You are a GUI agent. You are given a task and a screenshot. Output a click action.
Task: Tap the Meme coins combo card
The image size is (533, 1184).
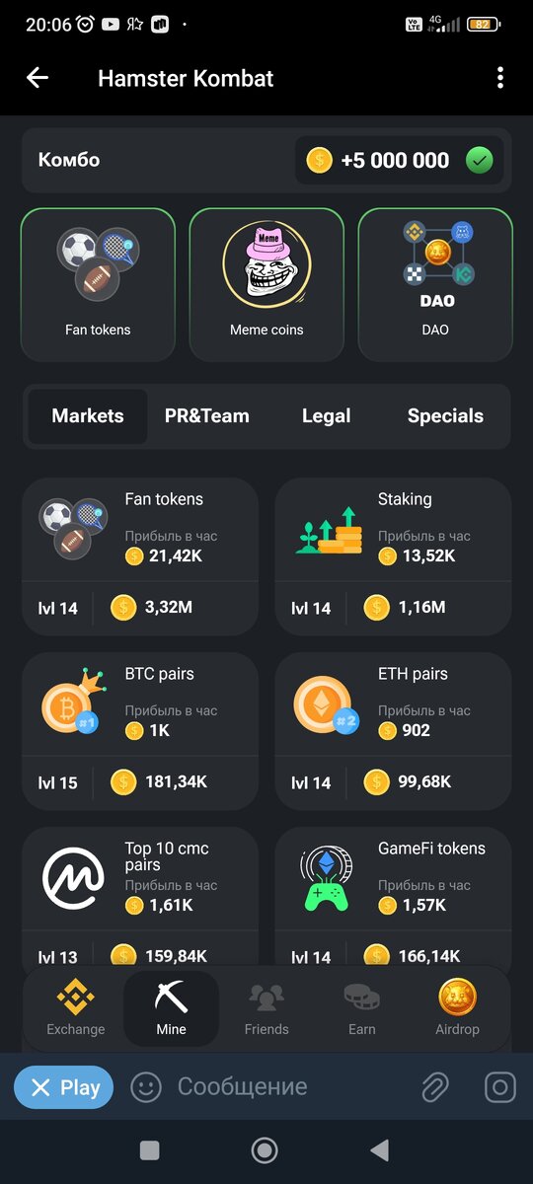click(x=266, y=285)
